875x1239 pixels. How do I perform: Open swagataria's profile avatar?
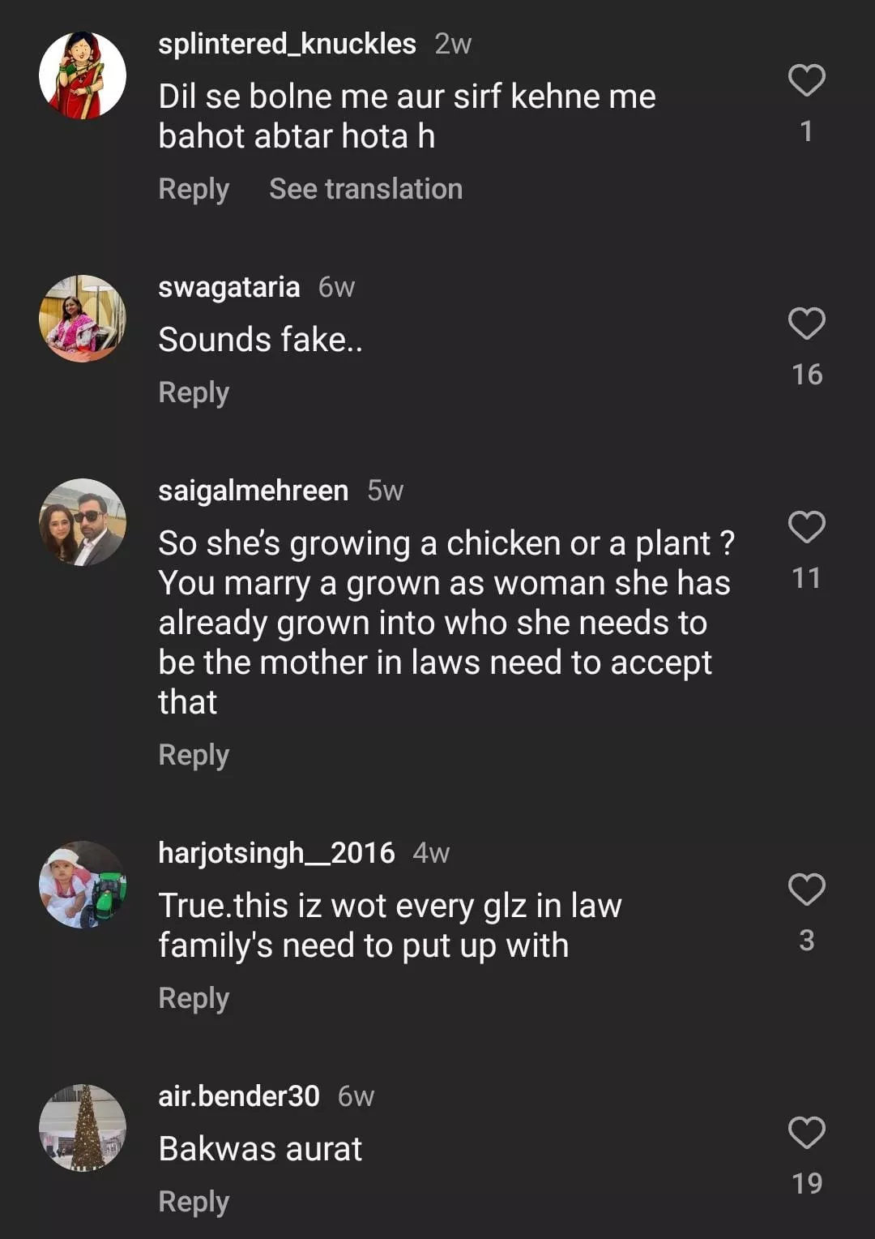(83, 319)
